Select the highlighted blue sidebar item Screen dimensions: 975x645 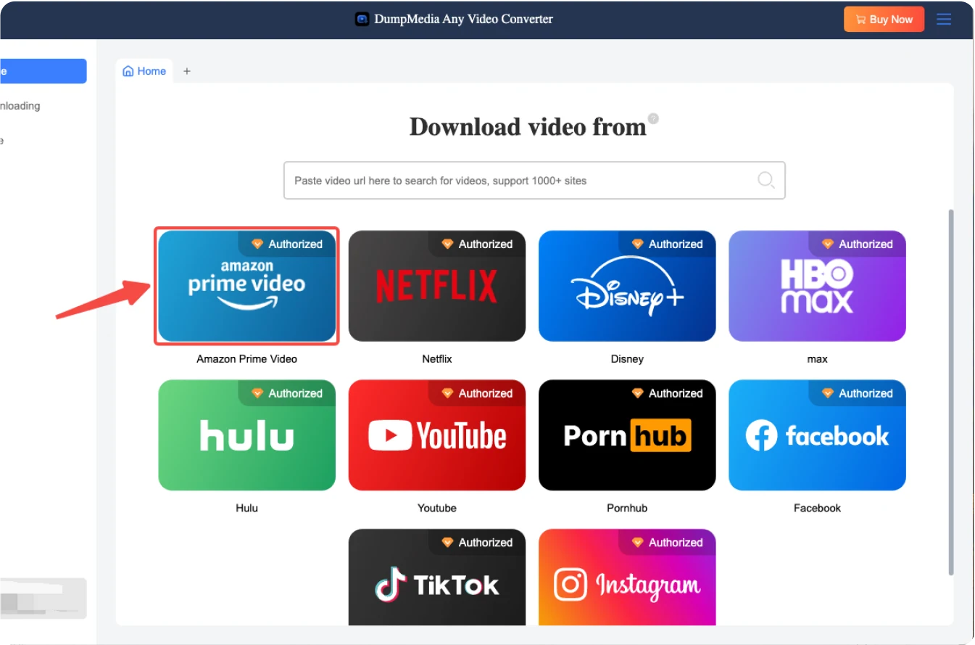pos(43,71)
